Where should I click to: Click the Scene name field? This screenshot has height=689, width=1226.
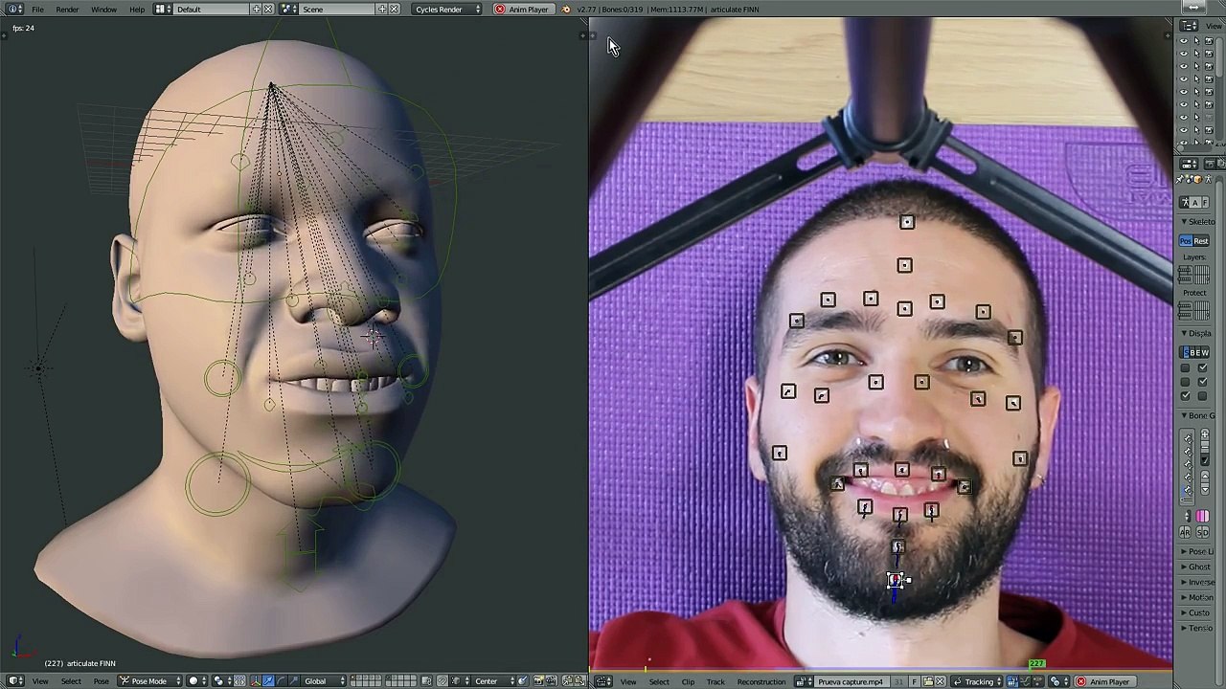click(338, 10)
